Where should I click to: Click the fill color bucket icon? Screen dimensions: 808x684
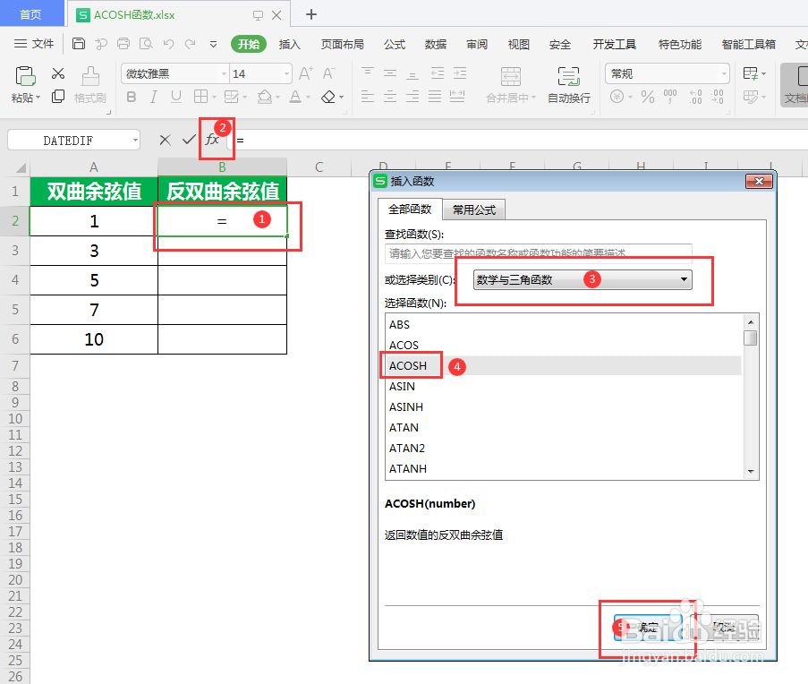tap(264, 97)
